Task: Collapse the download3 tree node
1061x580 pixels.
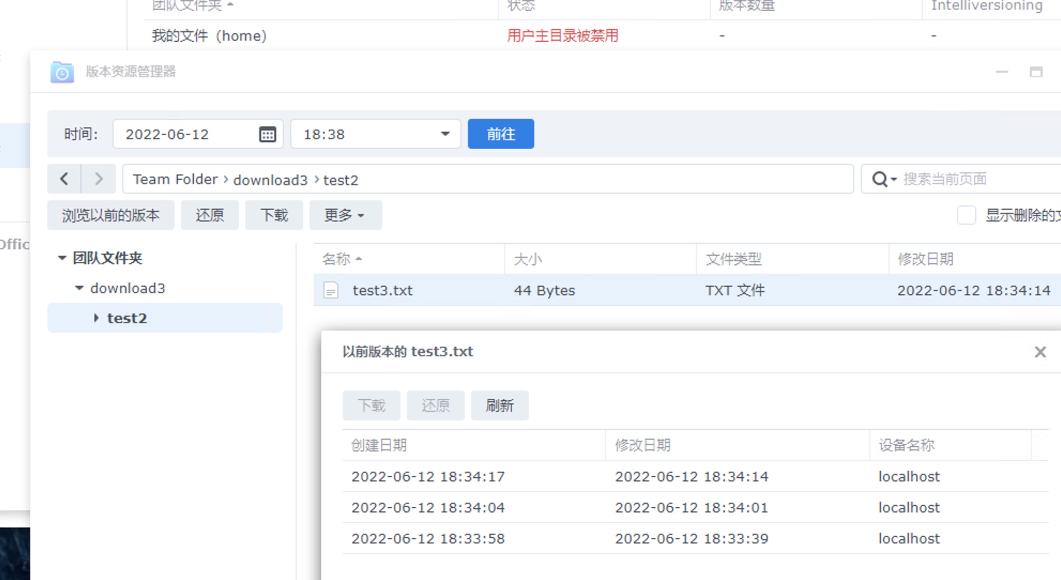Action: click(x=79, y=288)
